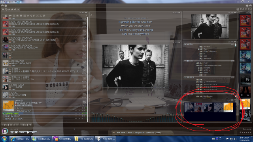Open the Start menu orb
253x142 pixels.
[x=4, y=139]
